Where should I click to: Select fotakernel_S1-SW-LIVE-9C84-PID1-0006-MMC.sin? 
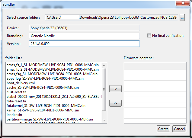pyautogui.click(x=46, y=106)
